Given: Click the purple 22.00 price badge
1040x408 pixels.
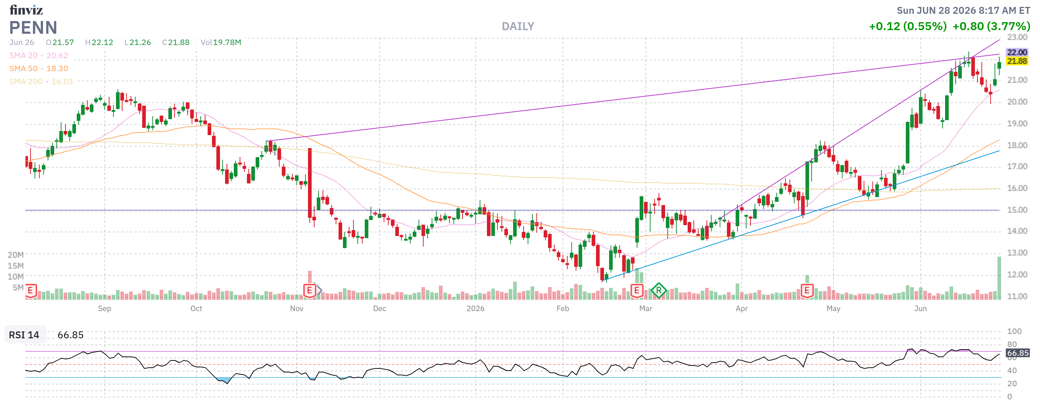Looking at the screenshot, I should [1017, 52].
